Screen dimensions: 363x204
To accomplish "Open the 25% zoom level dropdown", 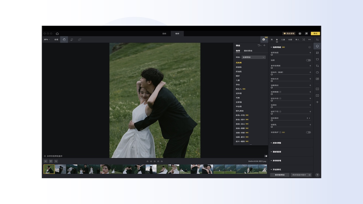I will click(47, 39).
